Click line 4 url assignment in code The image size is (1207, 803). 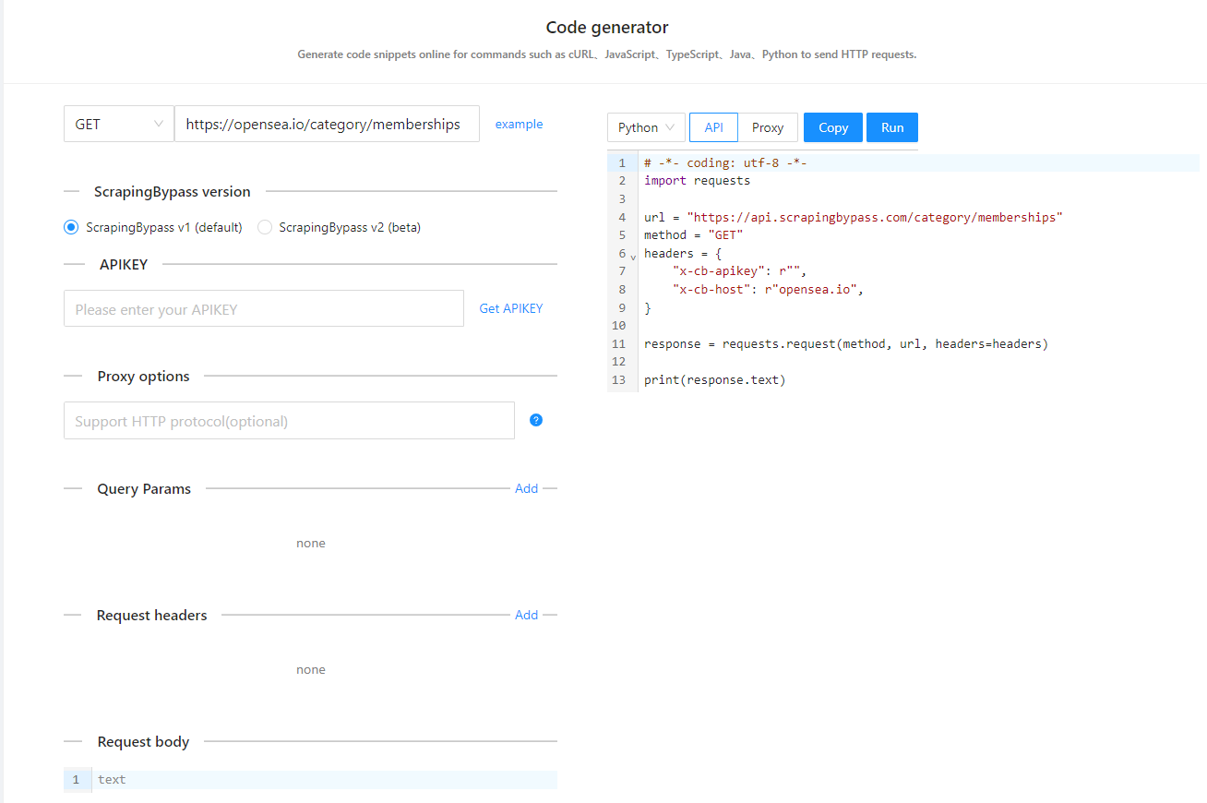[853, 217]
